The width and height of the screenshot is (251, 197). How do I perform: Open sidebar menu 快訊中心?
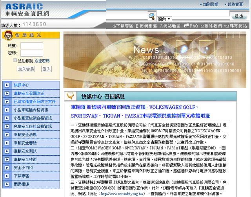click(x=21, y=85)
